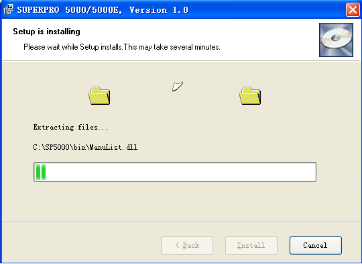
Task: Click the disabled Install button
Action: click(x=251, y=245)
